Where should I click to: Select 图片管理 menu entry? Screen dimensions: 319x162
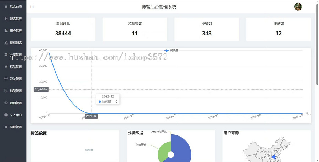tap(13, 127)
